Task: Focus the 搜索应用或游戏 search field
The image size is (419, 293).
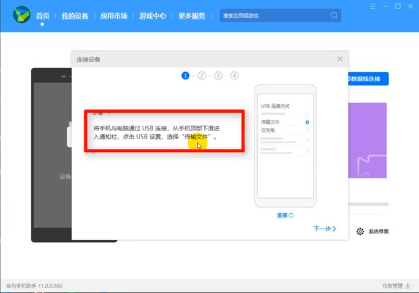Action: (280, 16)
